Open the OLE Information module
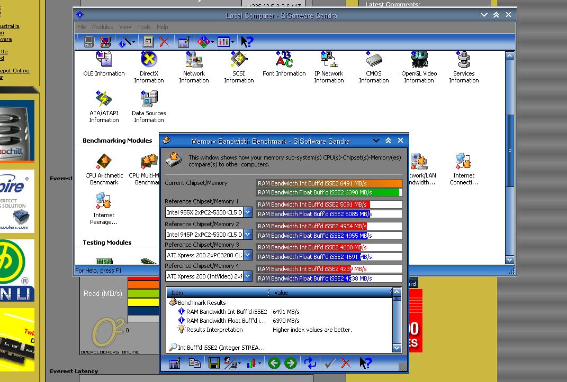This screenshot has width=567, height=382. [104, 64]
